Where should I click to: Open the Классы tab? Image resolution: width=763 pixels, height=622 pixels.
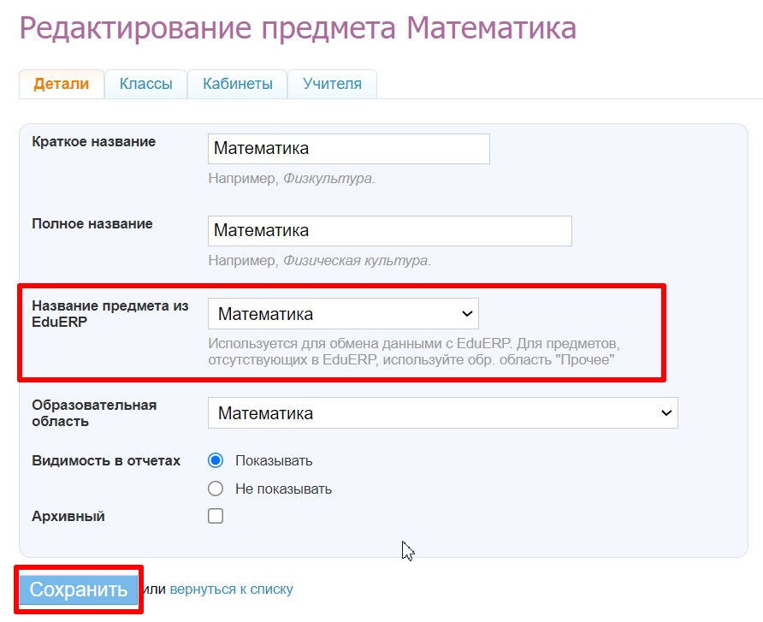coord(146,84)
